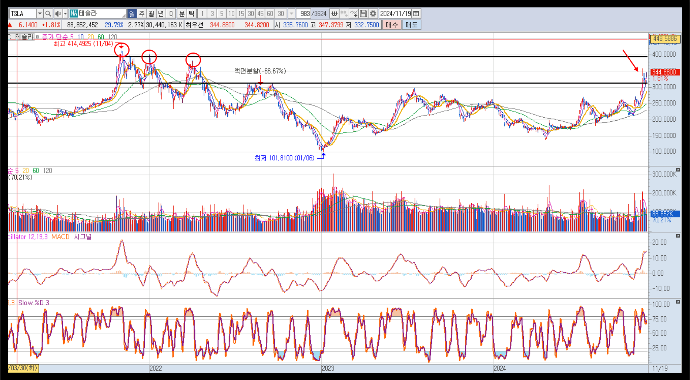
Task: Open chart settings via the gear icon
Action: (x=373, y=14)
